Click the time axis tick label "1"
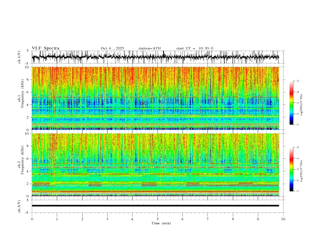319x246 pixels. (57, 219)
